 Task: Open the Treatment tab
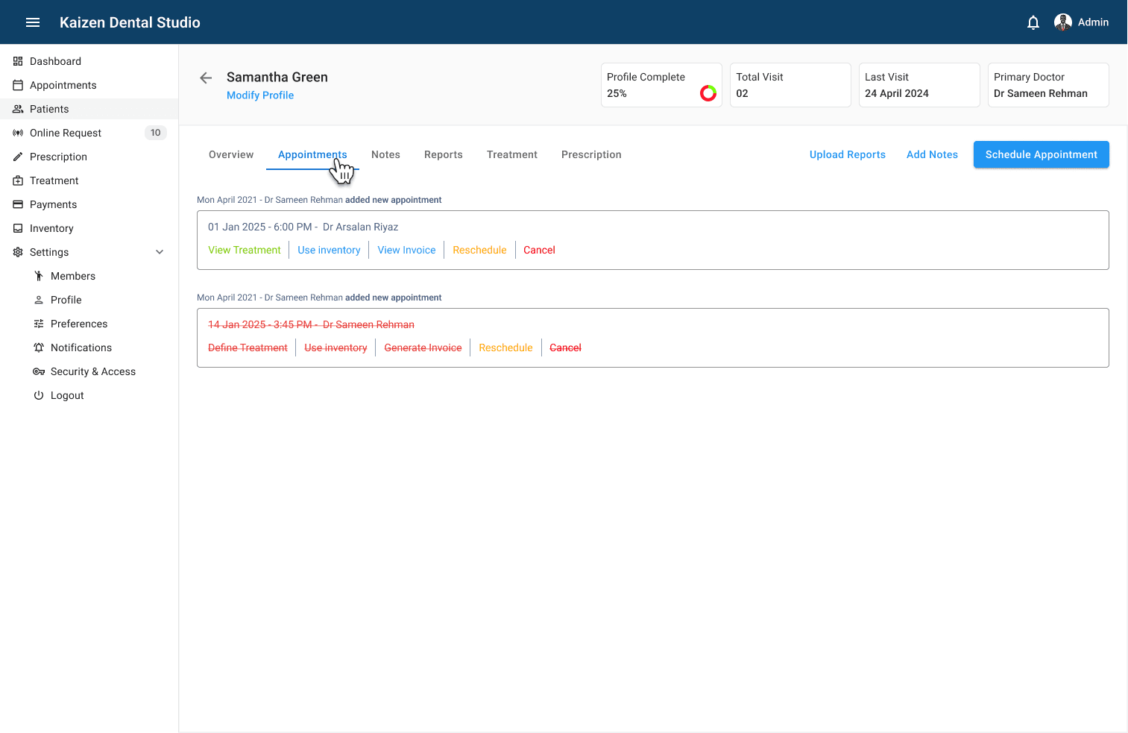[x=511, y=154]
